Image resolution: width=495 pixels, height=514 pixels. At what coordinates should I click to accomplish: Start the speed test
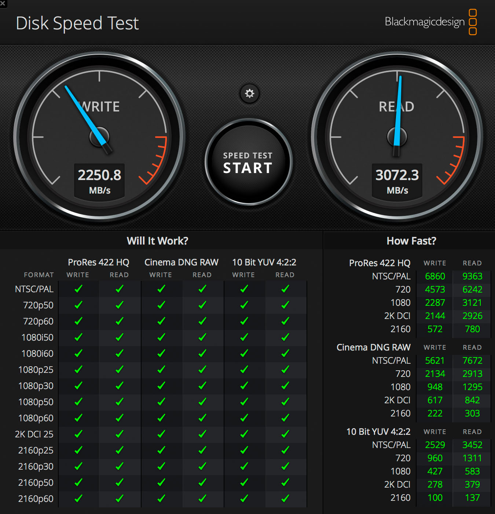pyautogui.click(x=248, y=162)
